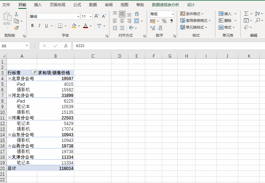The height and width of the screenshot is (183, 265).
Task: Collapse the 河北分公司 group
Action: pos(10,95)
